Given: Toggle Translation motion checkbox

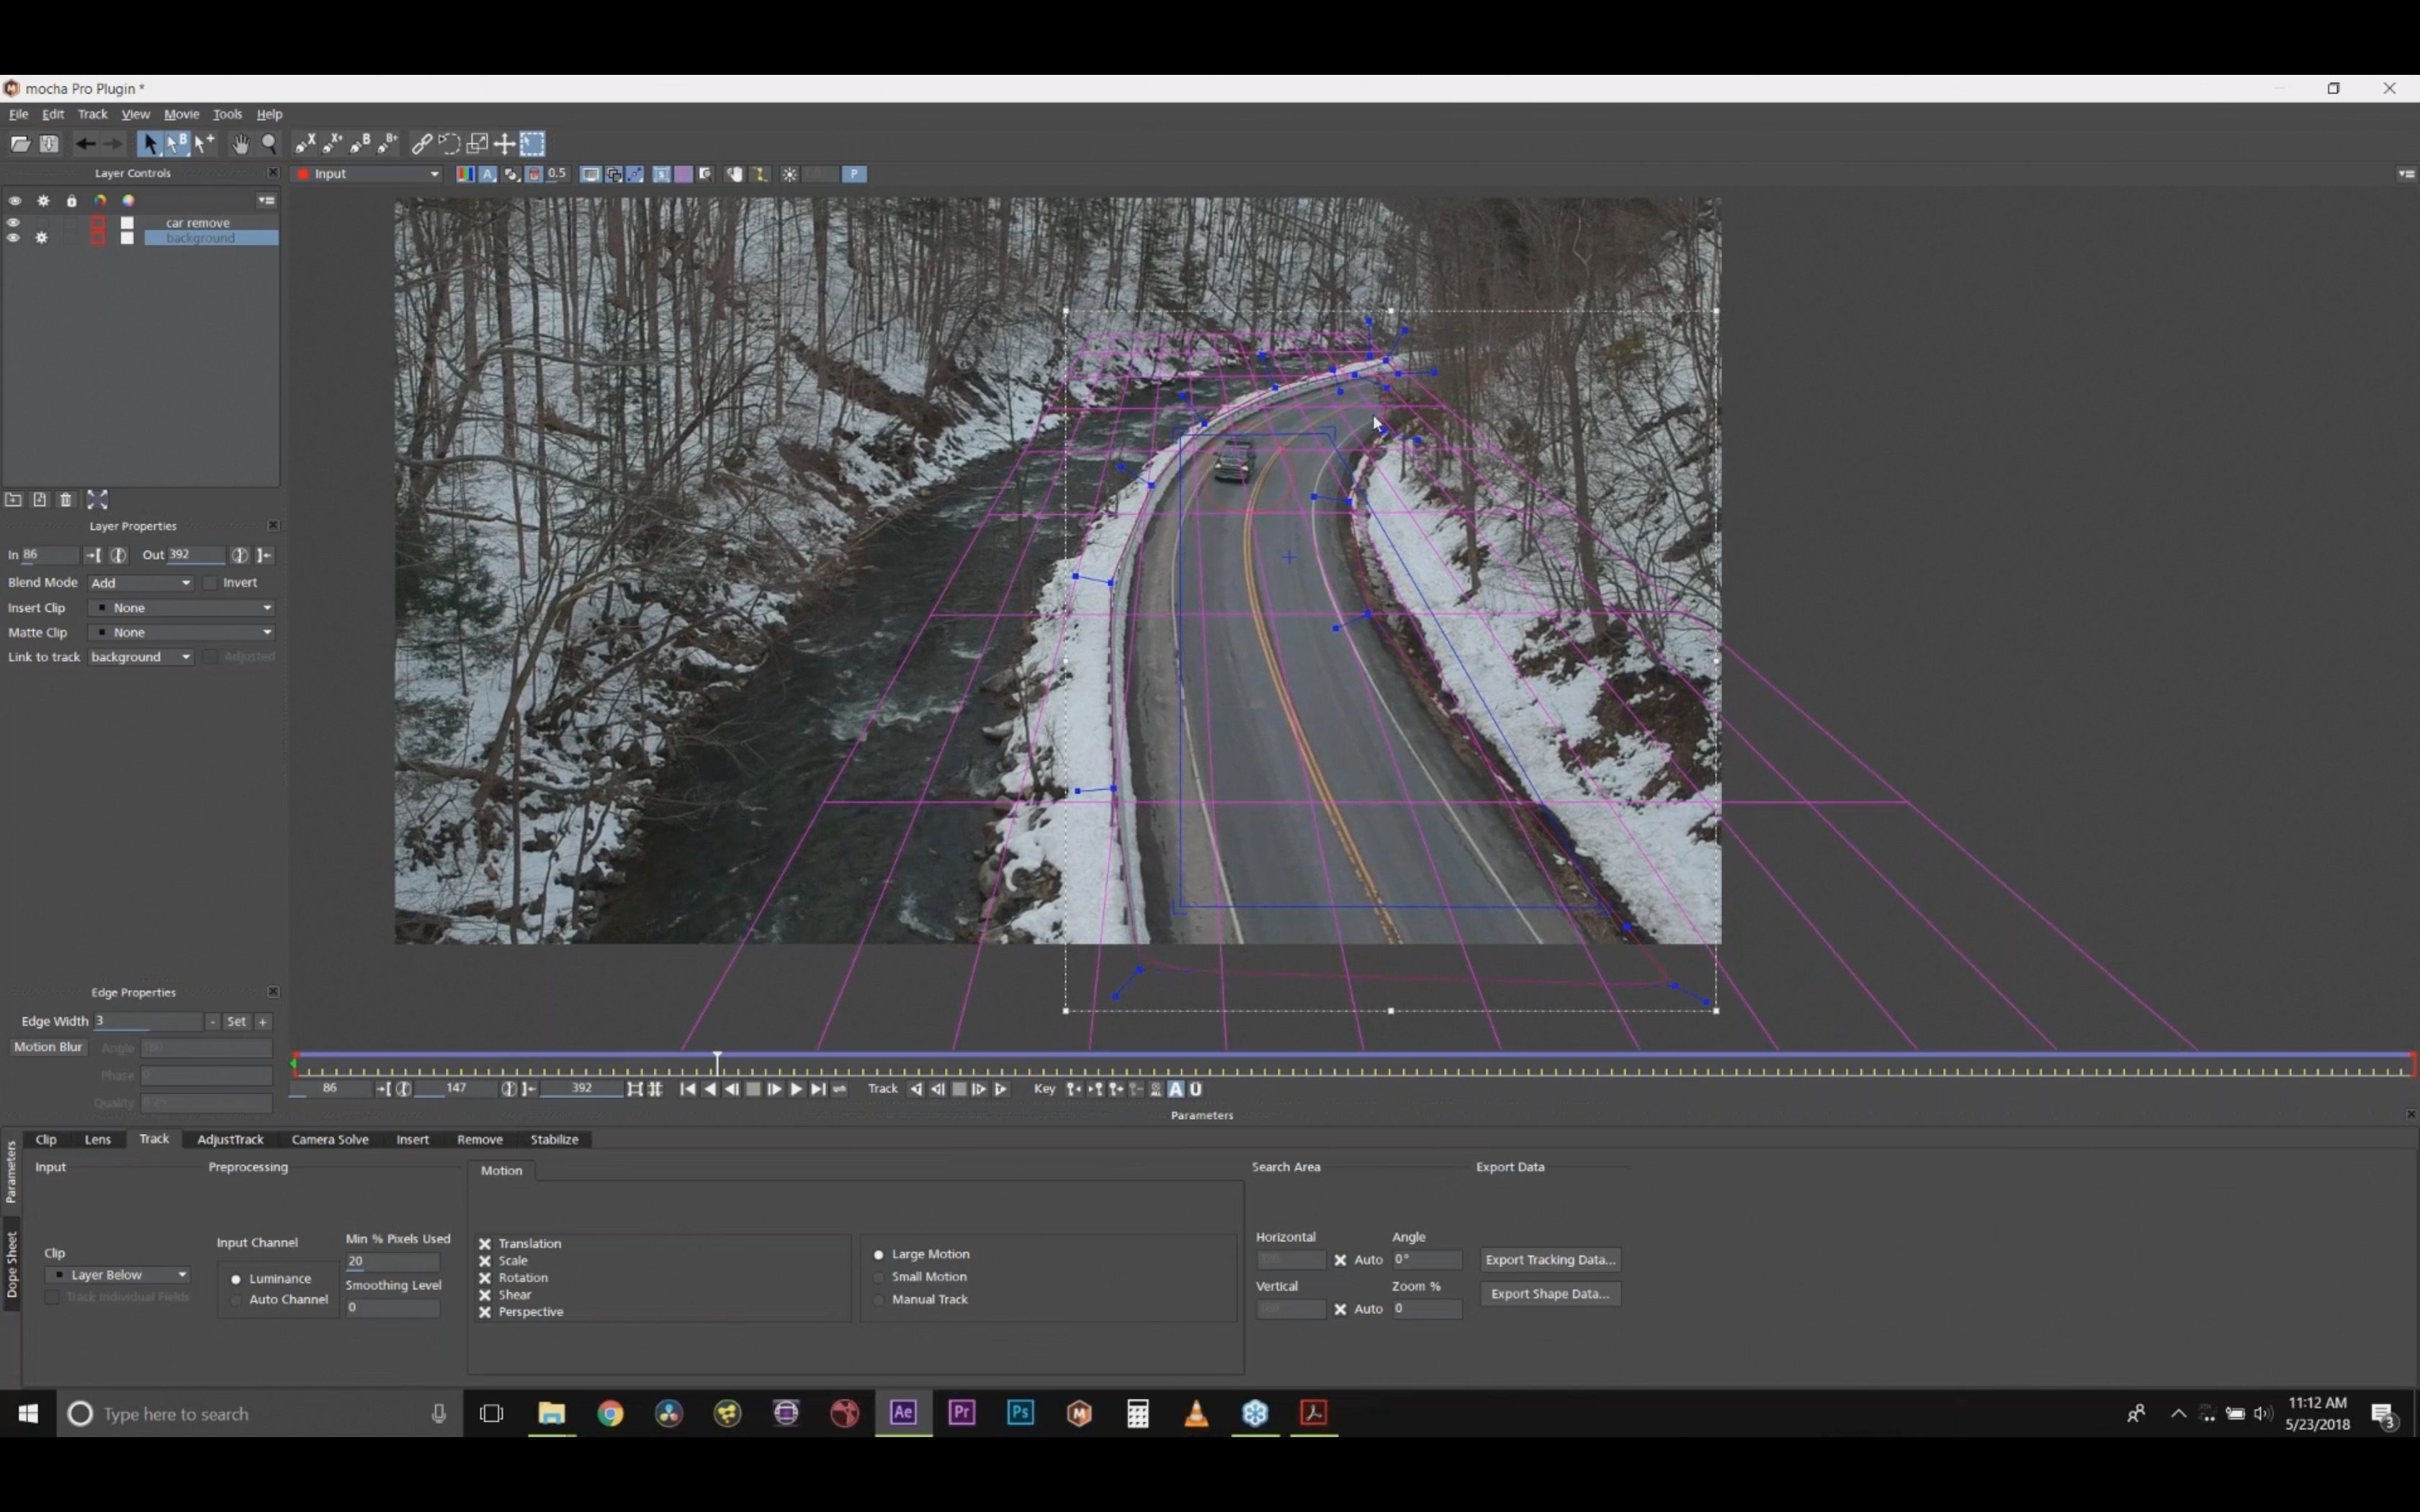Looking at the screenshot, I should 484,1242.
